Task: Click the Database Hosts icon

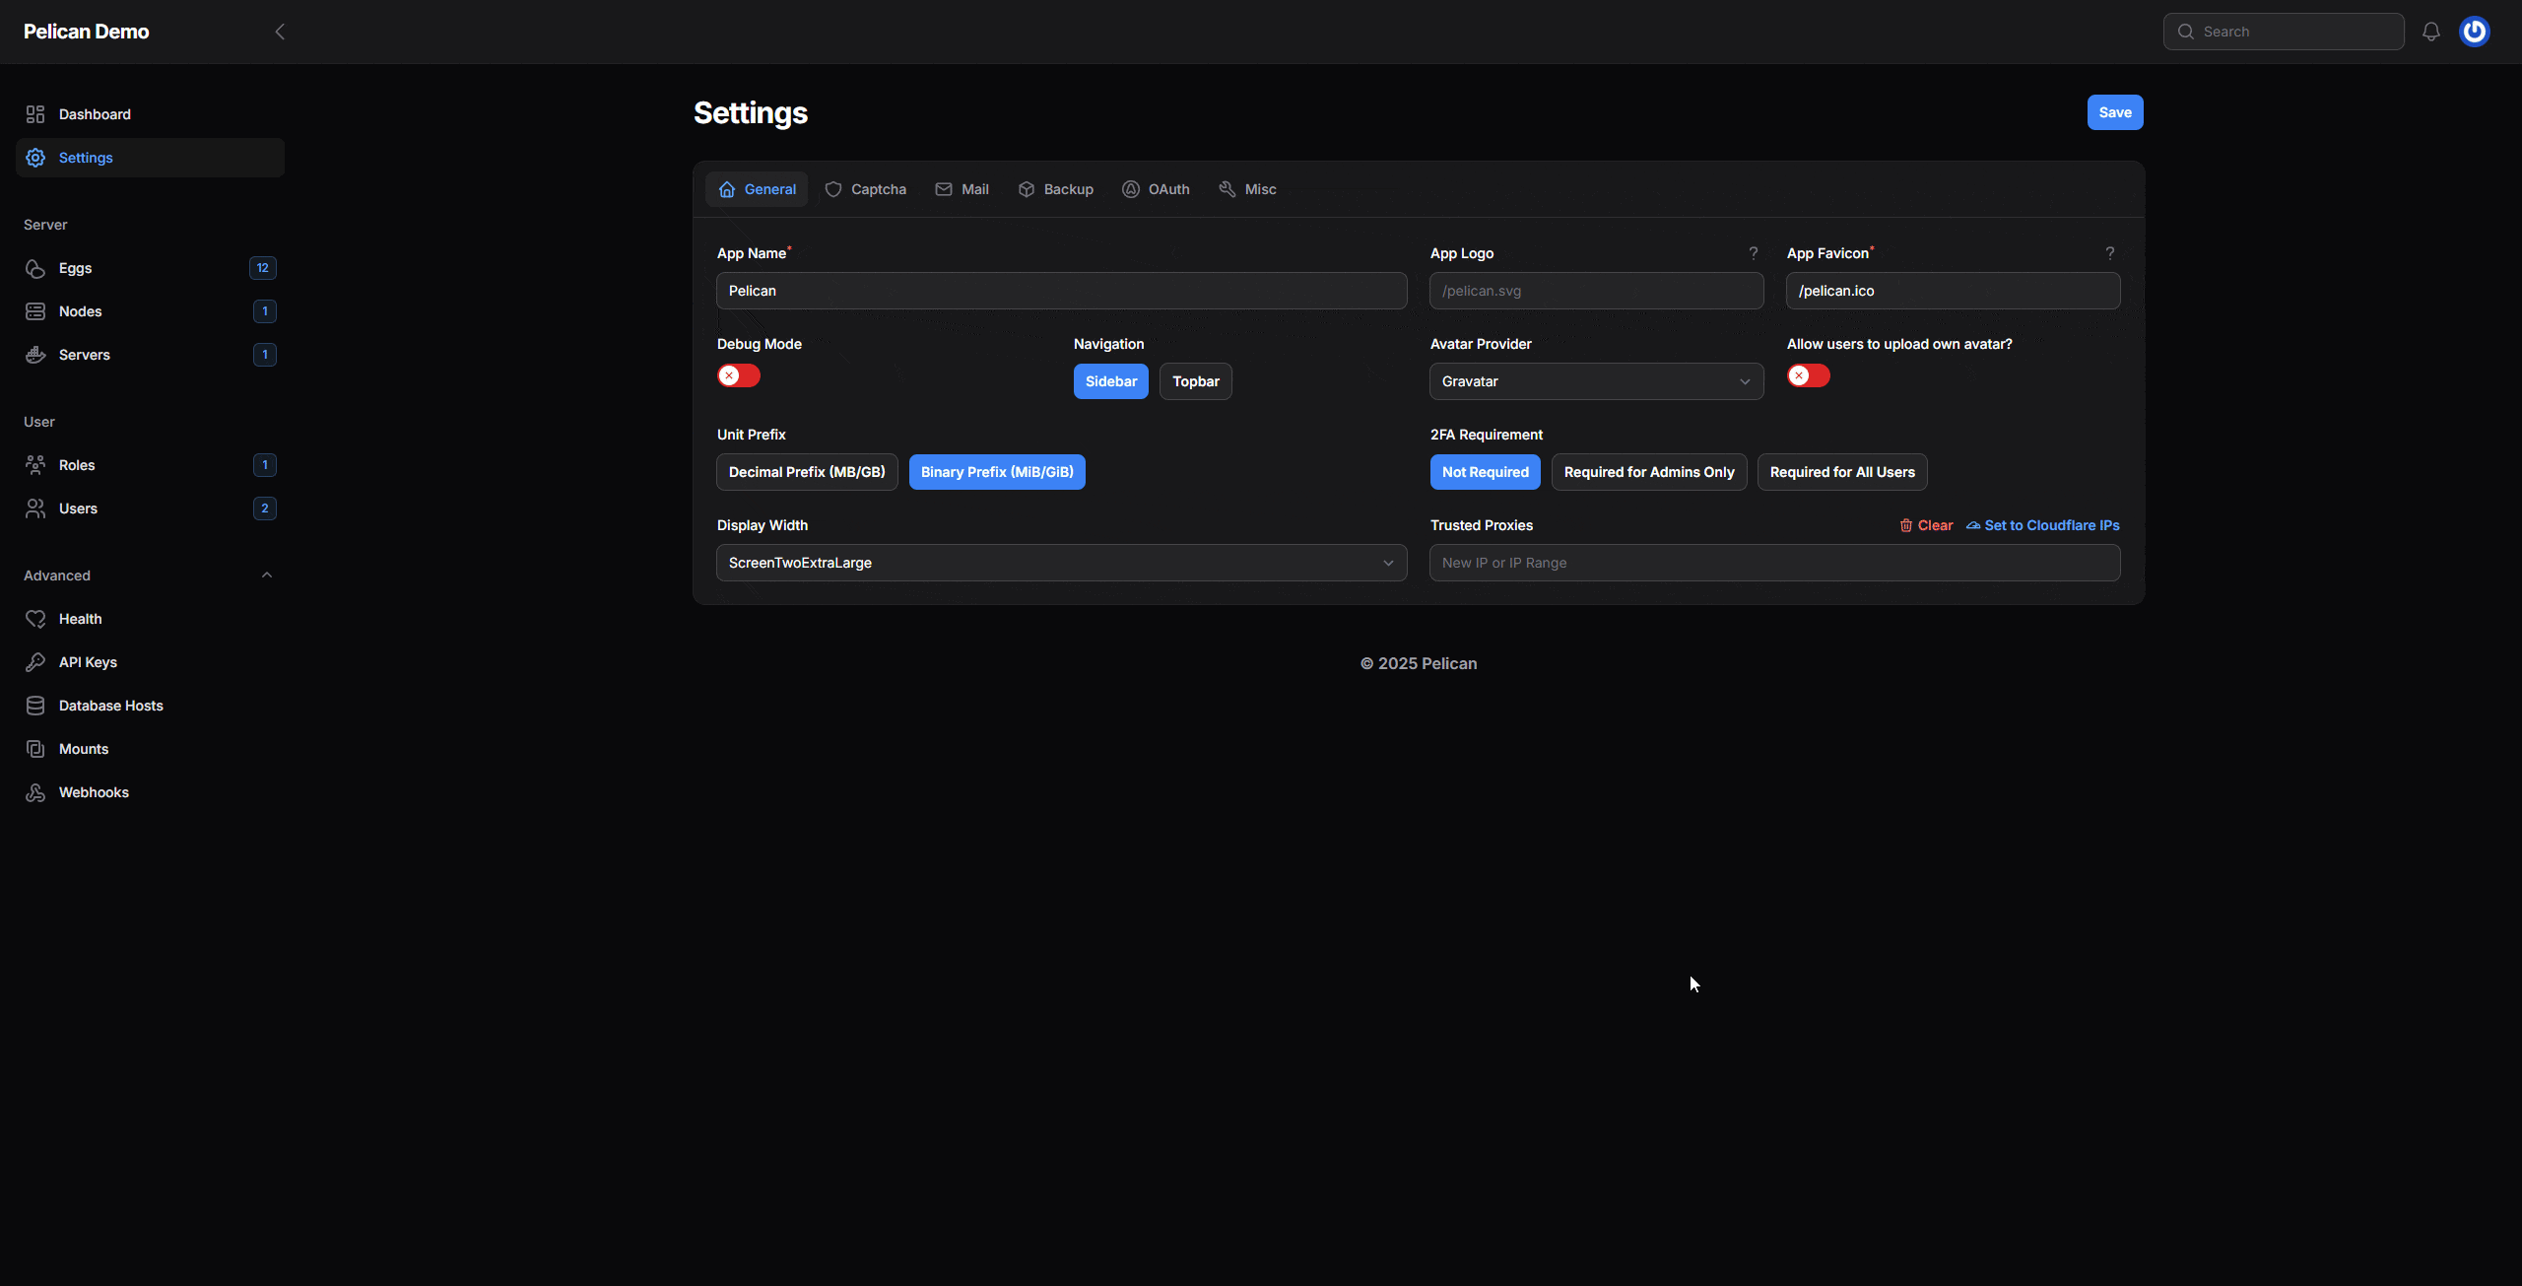Action: (x=35, y=706)
